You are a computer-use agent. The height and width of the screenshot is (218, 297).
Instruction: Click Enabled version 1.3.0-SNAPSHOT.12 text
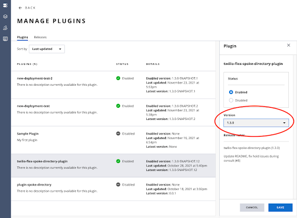tap(173, 161)
